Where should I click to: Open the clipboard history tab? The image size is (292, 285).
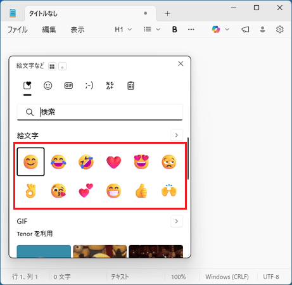pyautogui.click(x=130, y=85)
